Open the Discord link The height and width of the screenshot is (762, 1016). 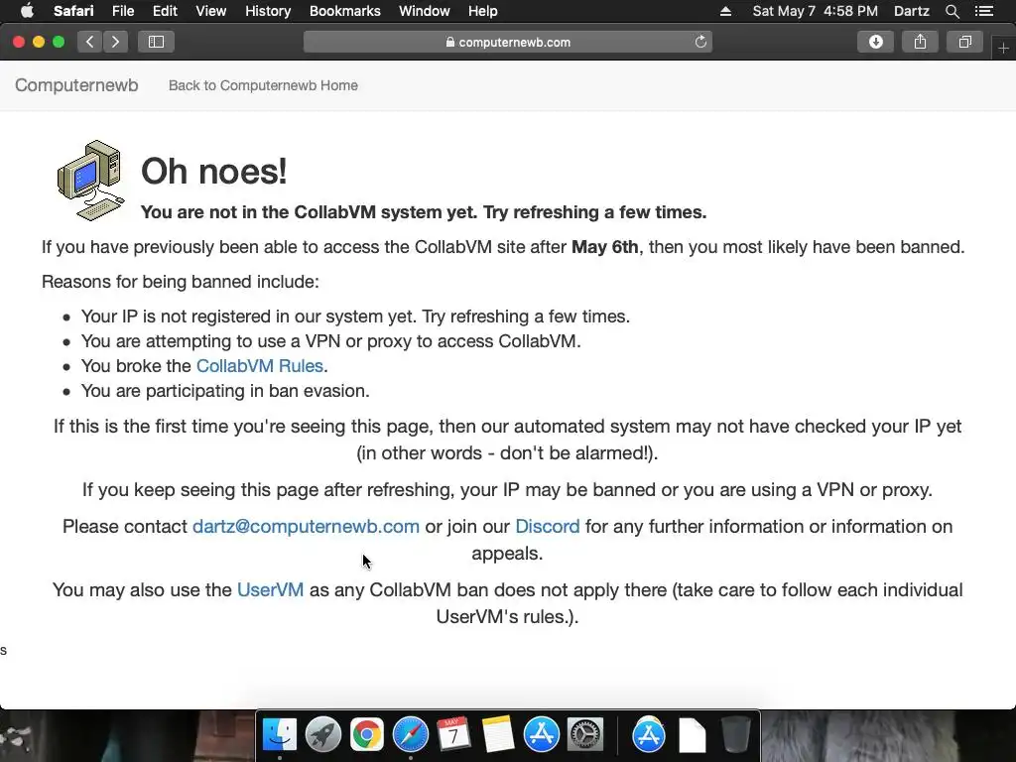click(x=548, y=526)
